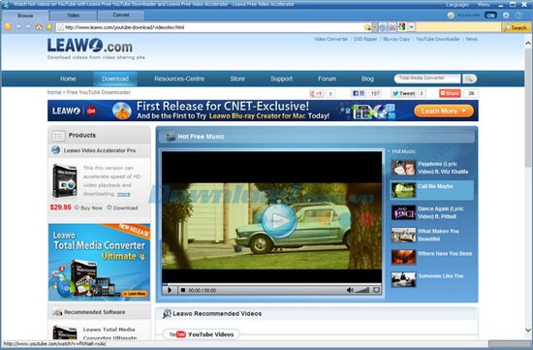Open Support in site navigation
Viewport: 533px width, 350px height.
(x=281, y=79)
